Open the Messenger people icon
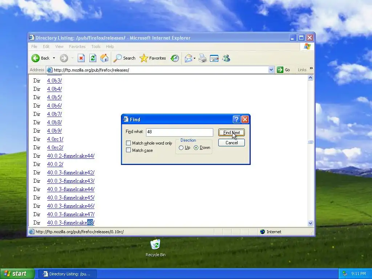Image resolution: width=372 pixels, height=279 pixels. click(226, 58)
